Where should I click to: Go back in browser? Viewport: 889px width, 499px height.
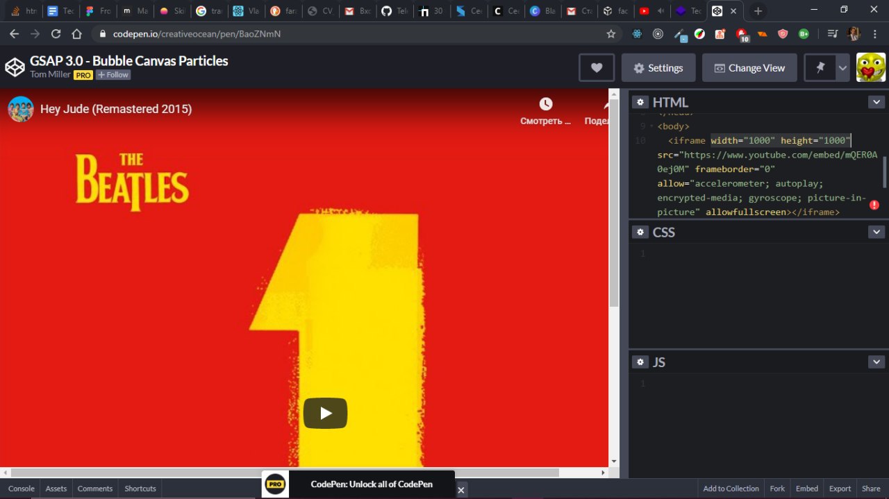(14, 33)
